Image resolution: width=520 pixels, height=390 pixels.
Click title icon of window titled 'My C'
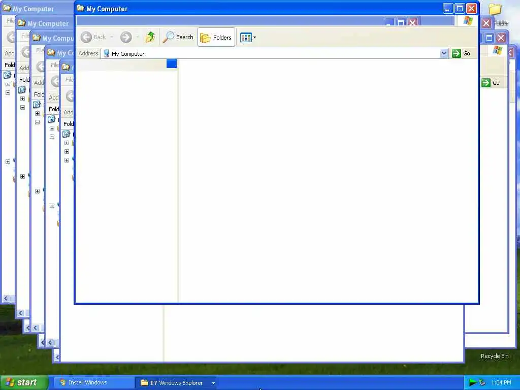tap(51, 52)
